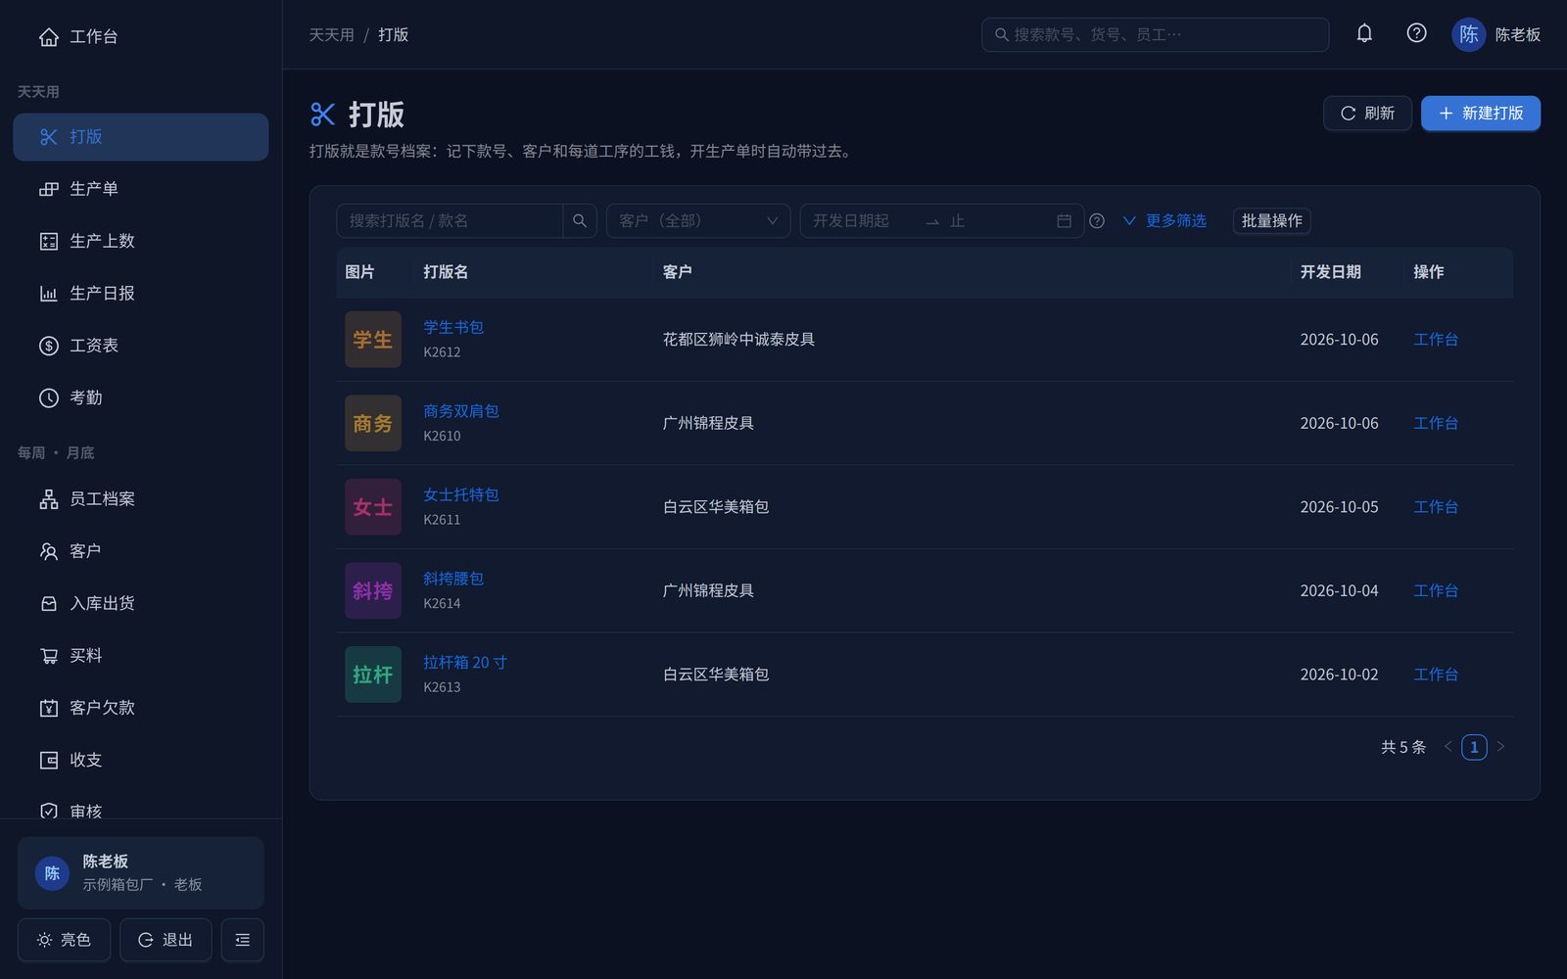This screenshot has width=1567, height=979.
Task: Click the 女士 thumbnail image
Action: [373, 507]
